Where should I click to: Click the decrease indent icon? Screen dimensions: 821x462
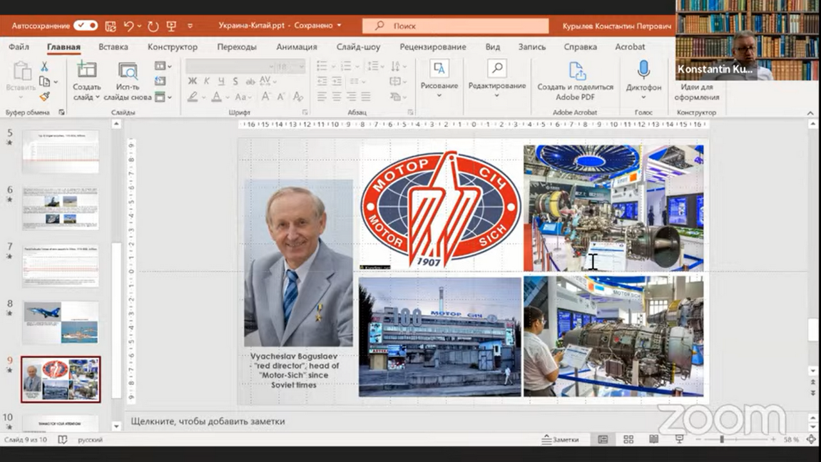click(x=322, y=81)
